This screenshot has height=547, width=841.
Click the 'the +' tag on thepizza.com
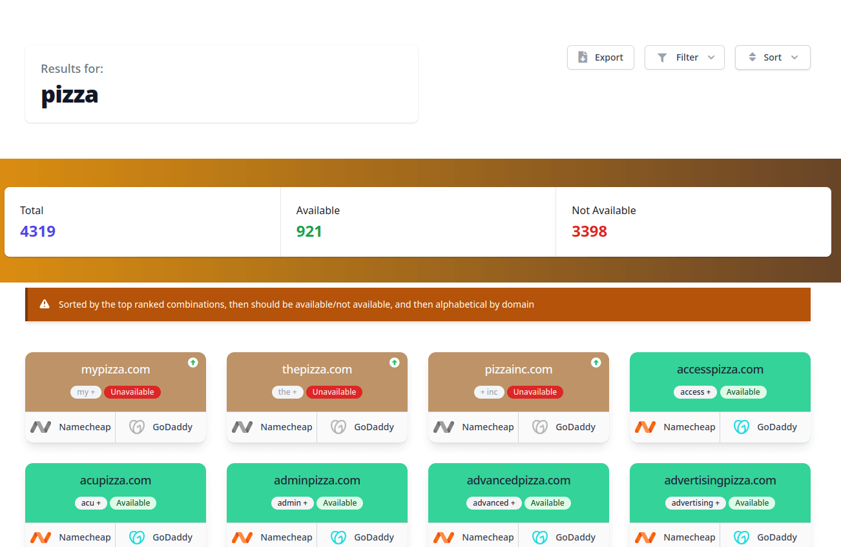tap(287, 392)
